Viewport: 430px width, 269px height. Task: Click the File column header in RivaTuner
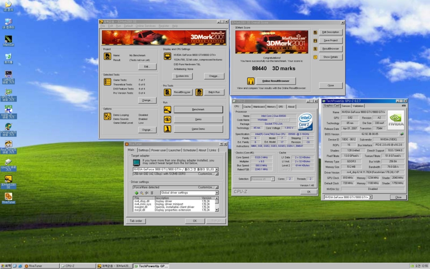tap(143, 198)
